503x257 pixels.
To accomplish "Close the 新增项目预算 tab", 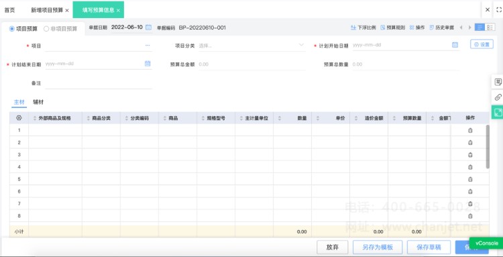I will 67,10.
